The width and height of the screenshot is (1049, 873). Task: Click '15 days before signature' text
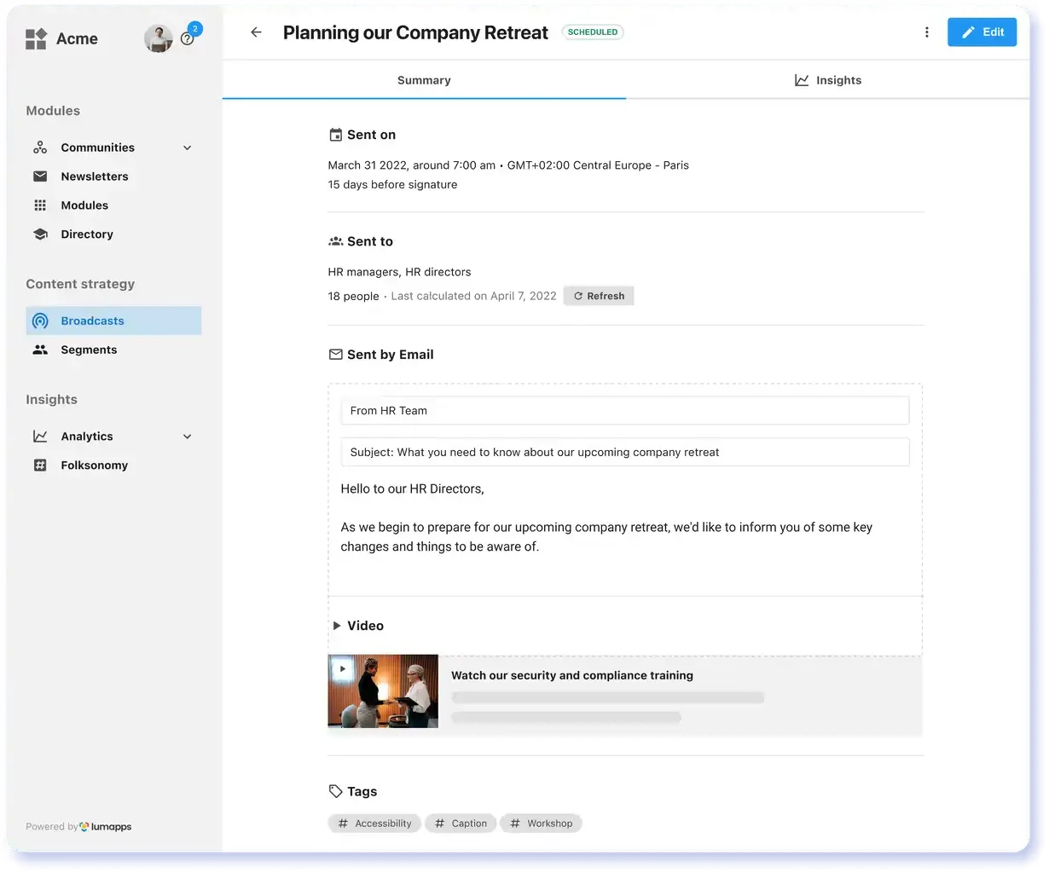(392, 185)
